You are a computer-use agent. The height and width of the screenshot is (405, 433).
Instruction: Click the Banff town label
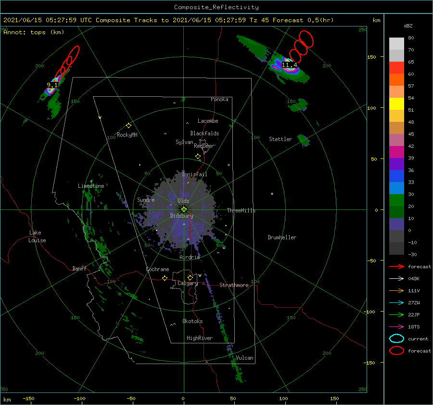tap(79, 268)
